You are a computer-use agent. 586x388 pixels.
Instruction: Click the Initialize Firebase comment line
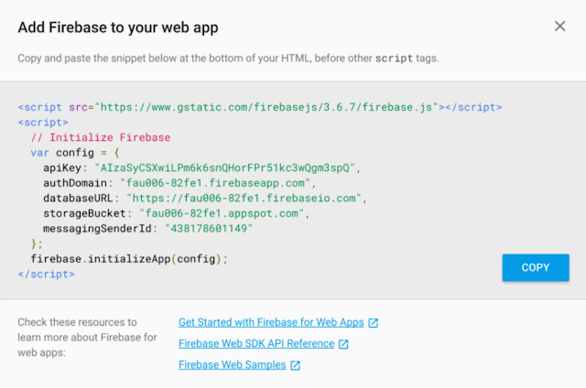(x=101, y=137)
